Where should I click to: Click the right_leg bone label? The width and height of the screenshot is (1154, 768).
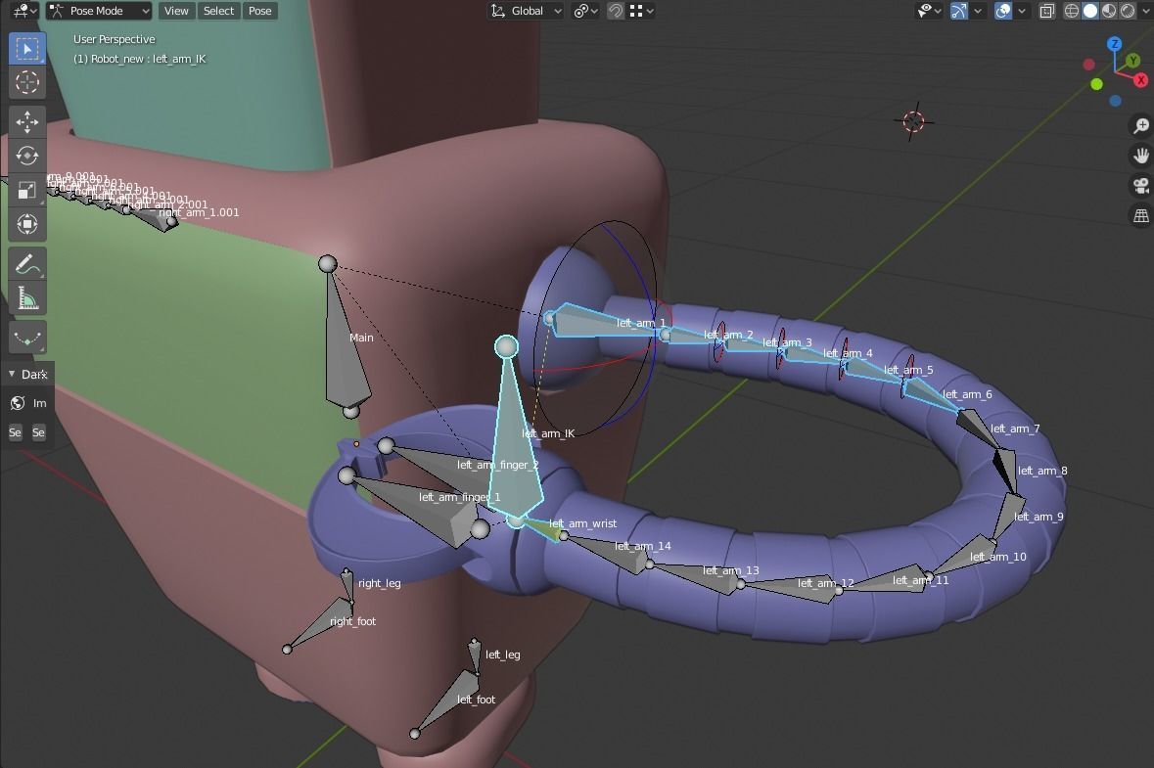tap(379, 583)
